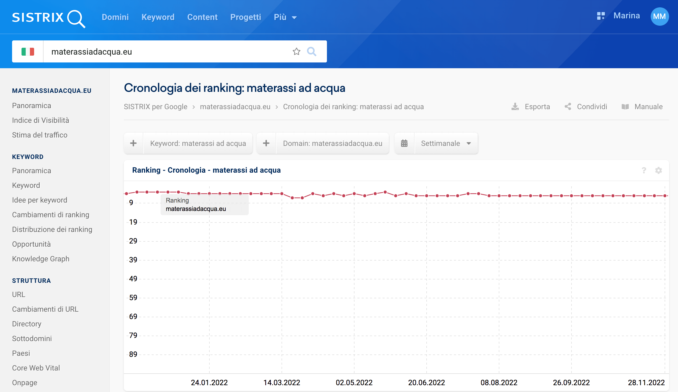The image size is (678, 392).
Task: Click the Condividi share icon
Action: [568, 107]
